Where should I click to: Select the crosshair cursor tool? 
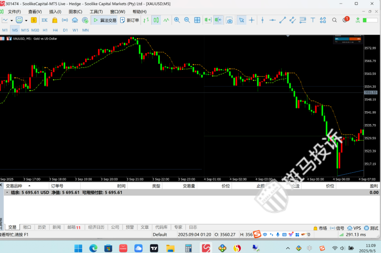(251, 20)
